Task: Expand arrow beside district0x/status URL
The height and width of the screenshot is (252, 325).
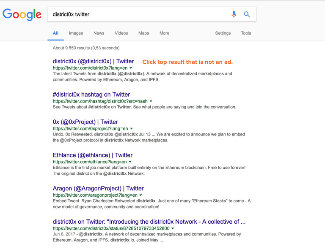Action: pyautogui.click(x=173, y=228)
